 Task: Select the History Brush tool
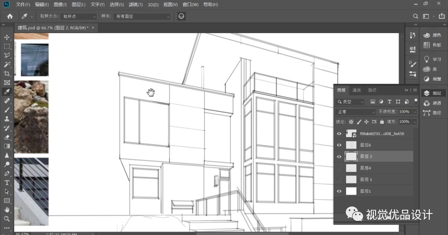pos(7,128)
